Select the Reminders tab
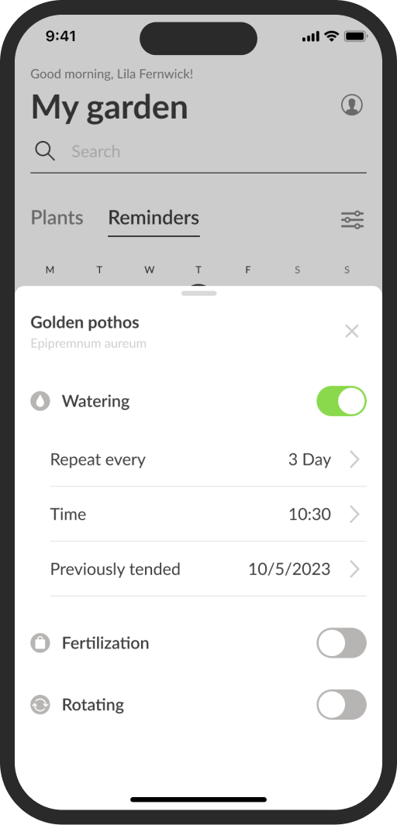397x825 pixels. tap(154, 218)
